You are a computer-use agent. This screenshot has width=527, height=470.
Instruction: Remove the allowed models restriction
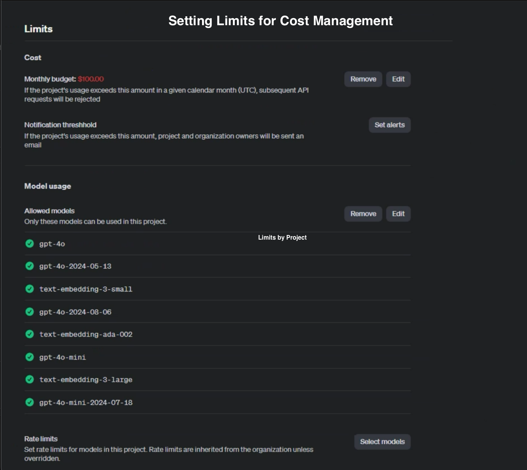pos(363,214)
